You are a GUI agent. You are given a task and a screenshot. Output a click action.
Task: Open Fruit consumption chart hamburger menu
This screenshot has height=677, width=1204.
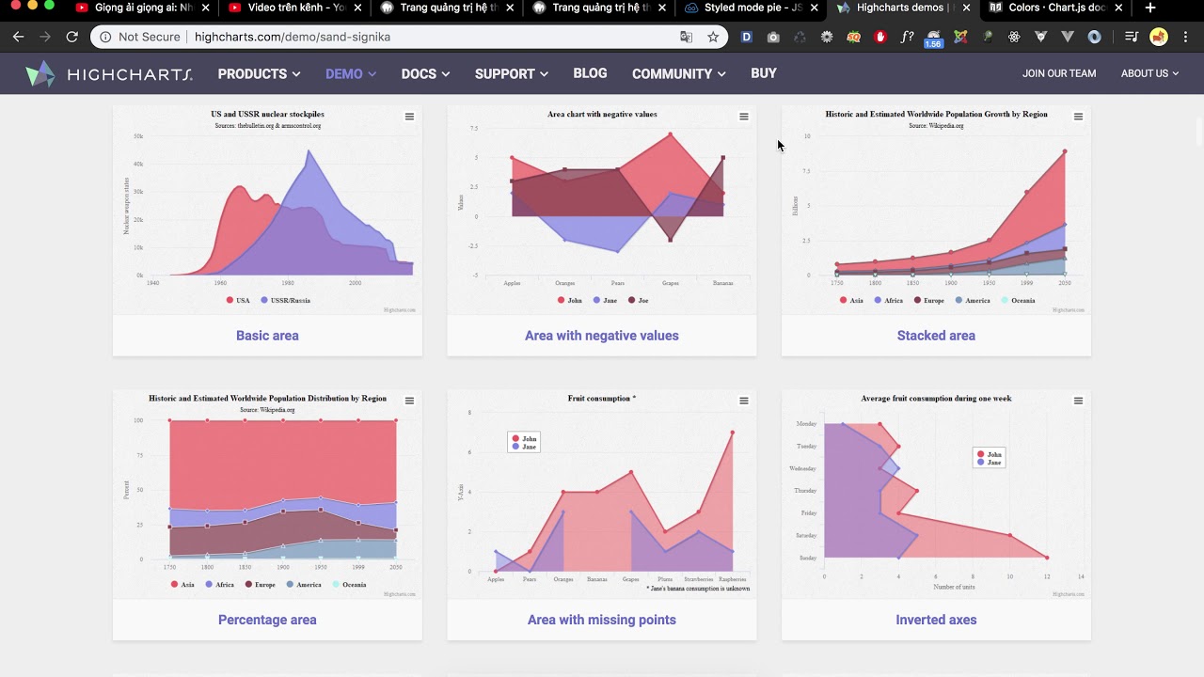click(744, 401)
